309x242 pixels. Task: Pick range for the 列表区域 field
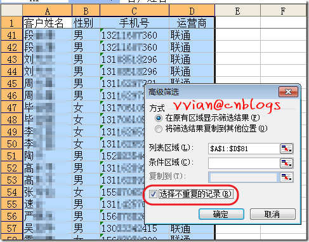[286, 149]
